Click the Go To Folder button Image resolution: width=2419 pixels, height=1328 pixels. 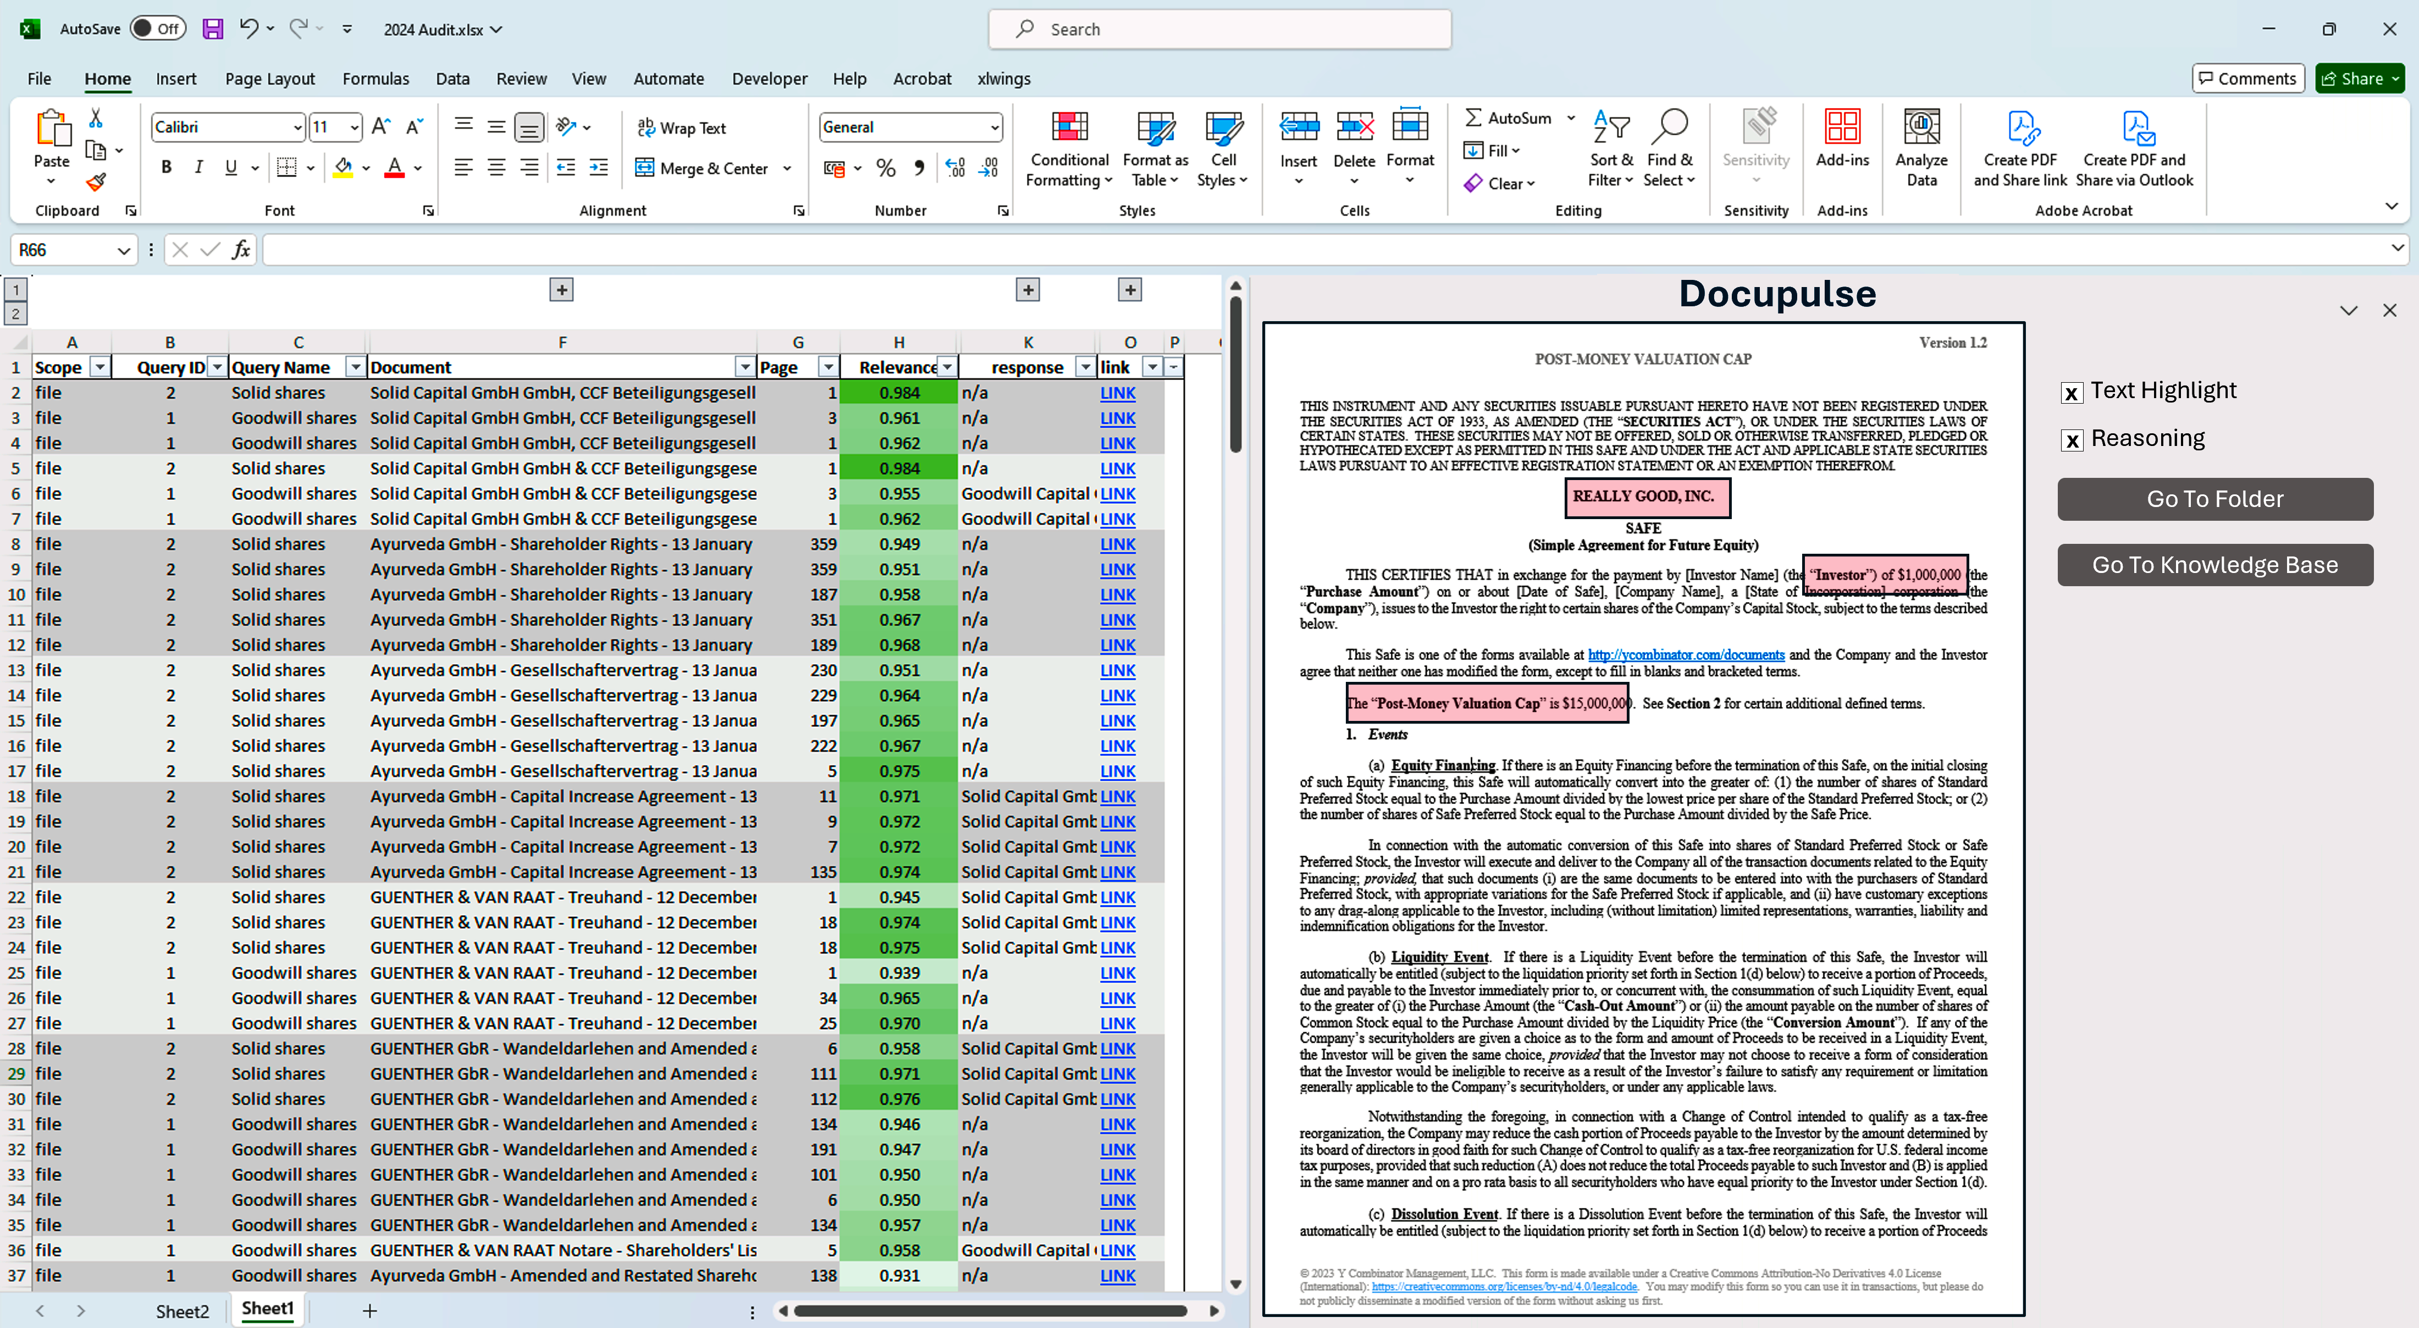2214,499
